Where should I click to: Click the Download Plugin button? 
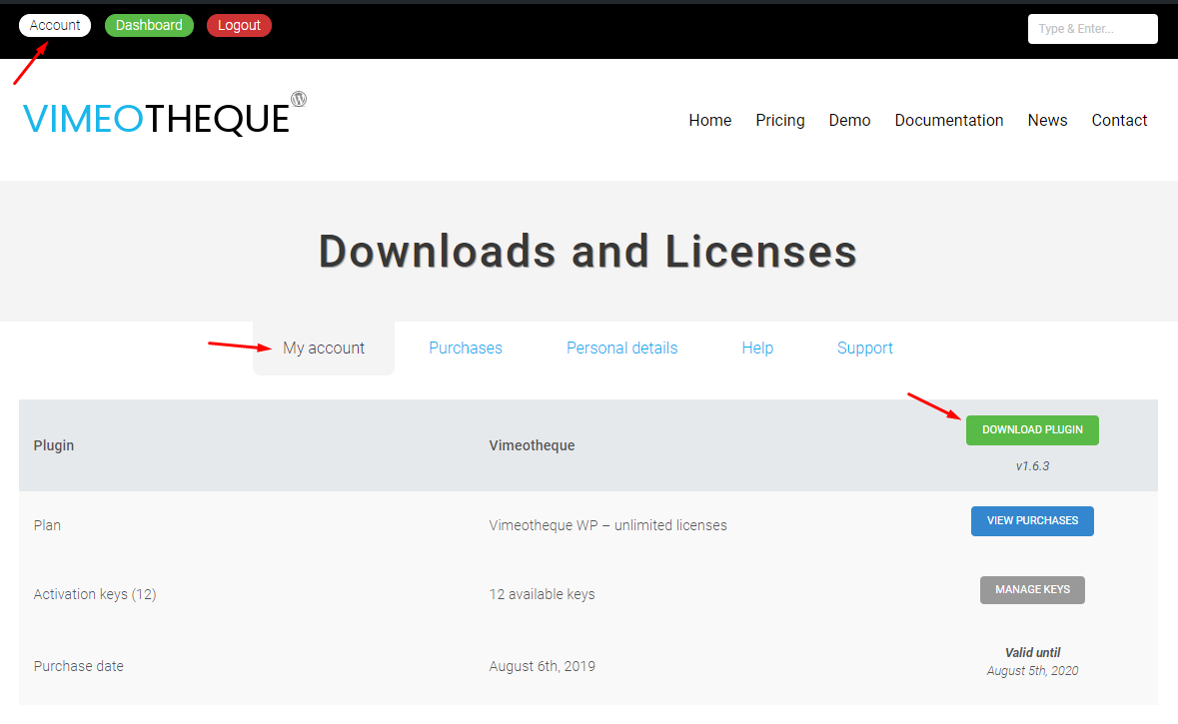[1032, 429]
